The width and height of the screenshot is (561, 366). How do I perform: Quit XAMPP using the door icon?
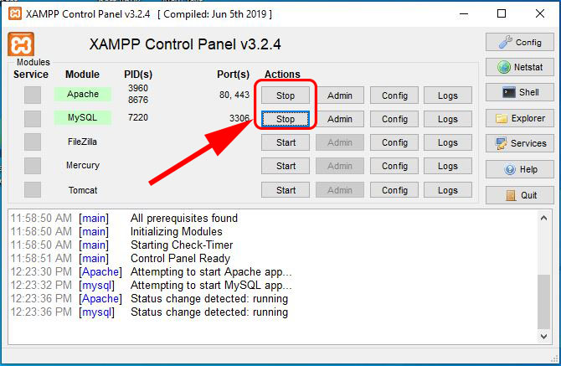coord(519,195)
